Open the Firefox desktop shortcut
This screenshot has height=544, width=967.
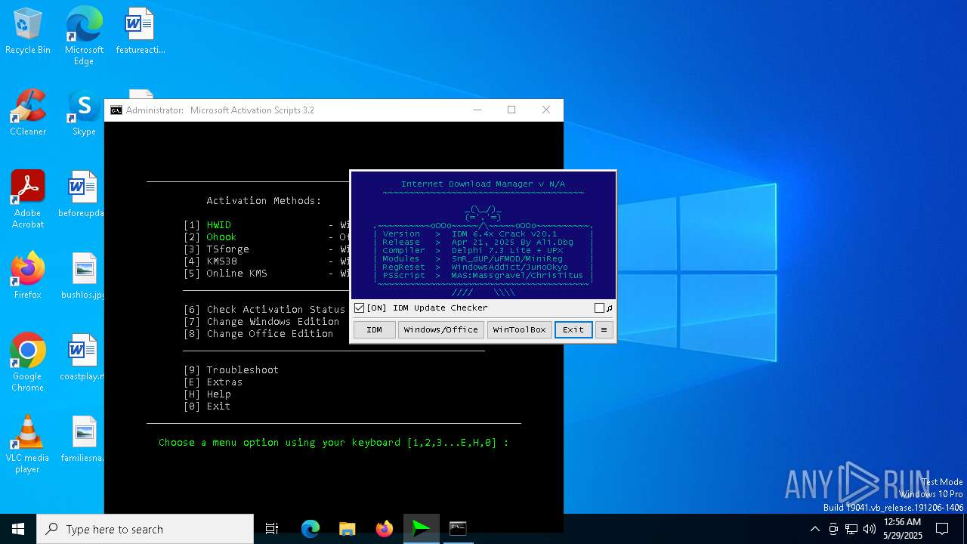(x=28, y=275)
